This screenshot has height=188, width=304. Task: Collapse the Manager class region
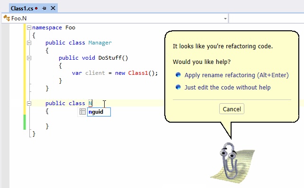click(x=29, y=43)
